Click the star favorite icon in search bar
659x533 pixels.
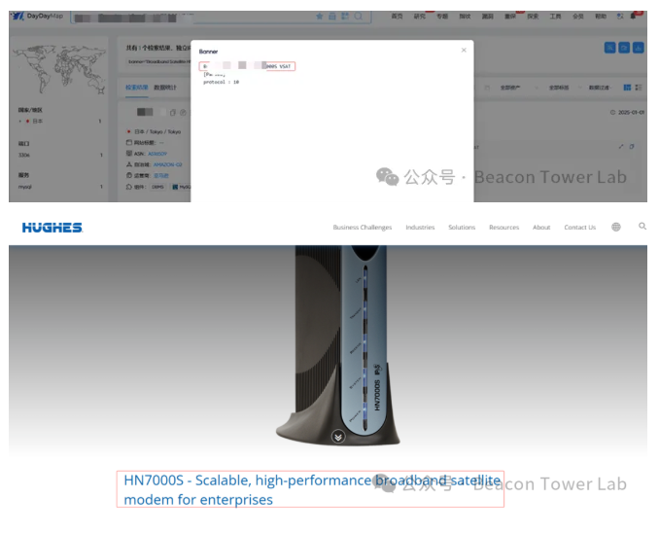[320, 17]
